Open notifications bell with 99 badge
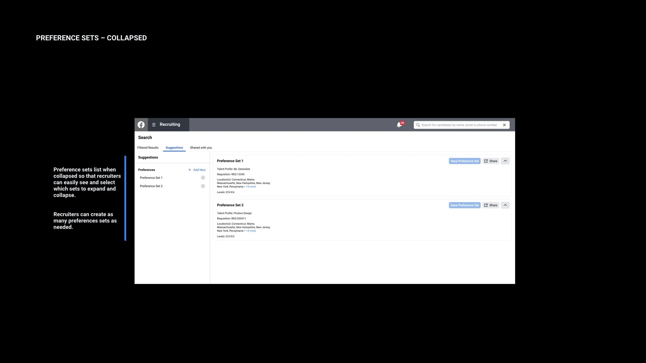Screen dimensions: 646x363 coord(399,125)
